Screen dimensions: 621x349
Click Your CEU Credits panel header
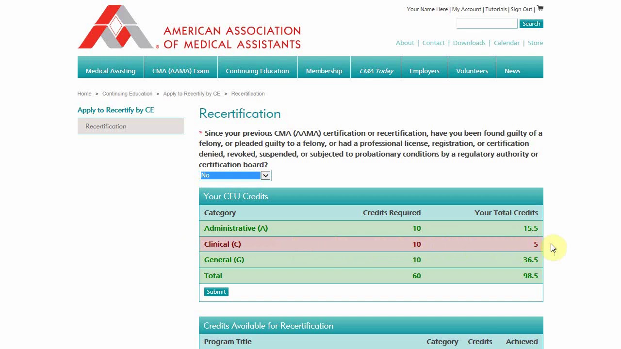(x=371, y=196)
